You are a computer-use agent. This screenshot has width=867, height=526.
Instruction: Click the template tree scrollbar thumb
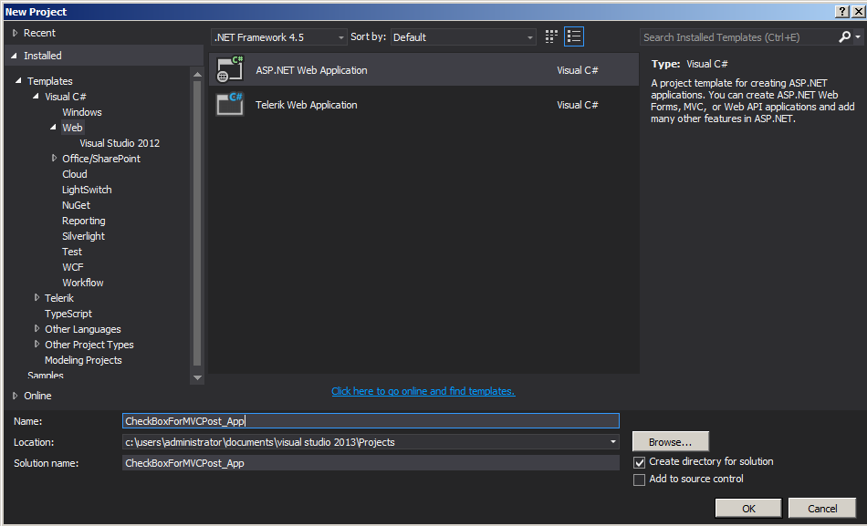point(197,223)
